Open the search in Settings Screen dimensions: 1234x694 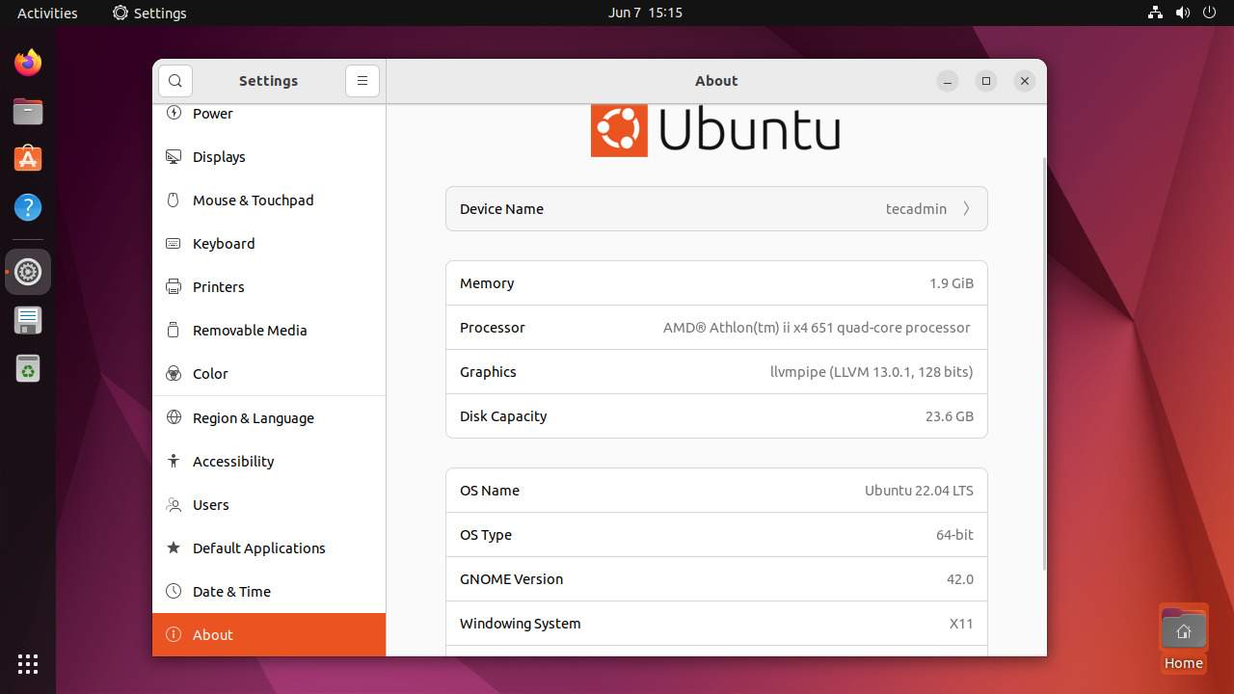(x=174, y=81)
